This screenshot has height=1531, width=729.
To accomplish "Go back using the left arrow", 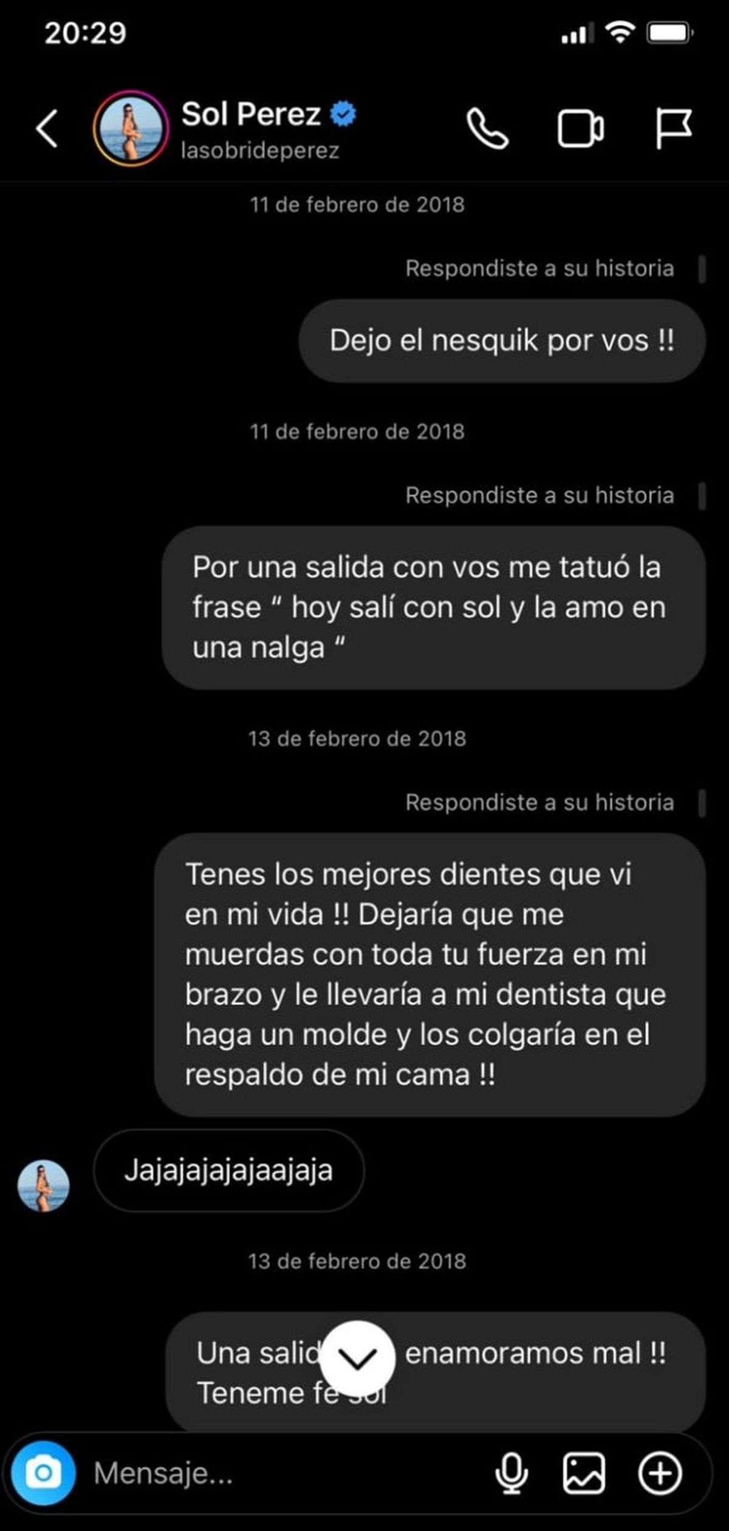I will 47,129.
